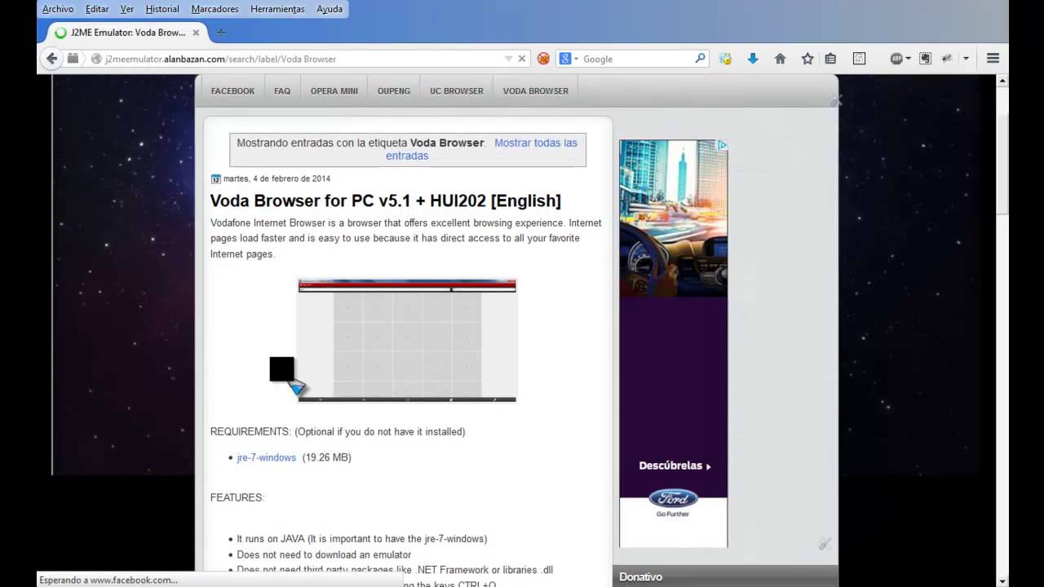Open the FAQ page link

282,90
